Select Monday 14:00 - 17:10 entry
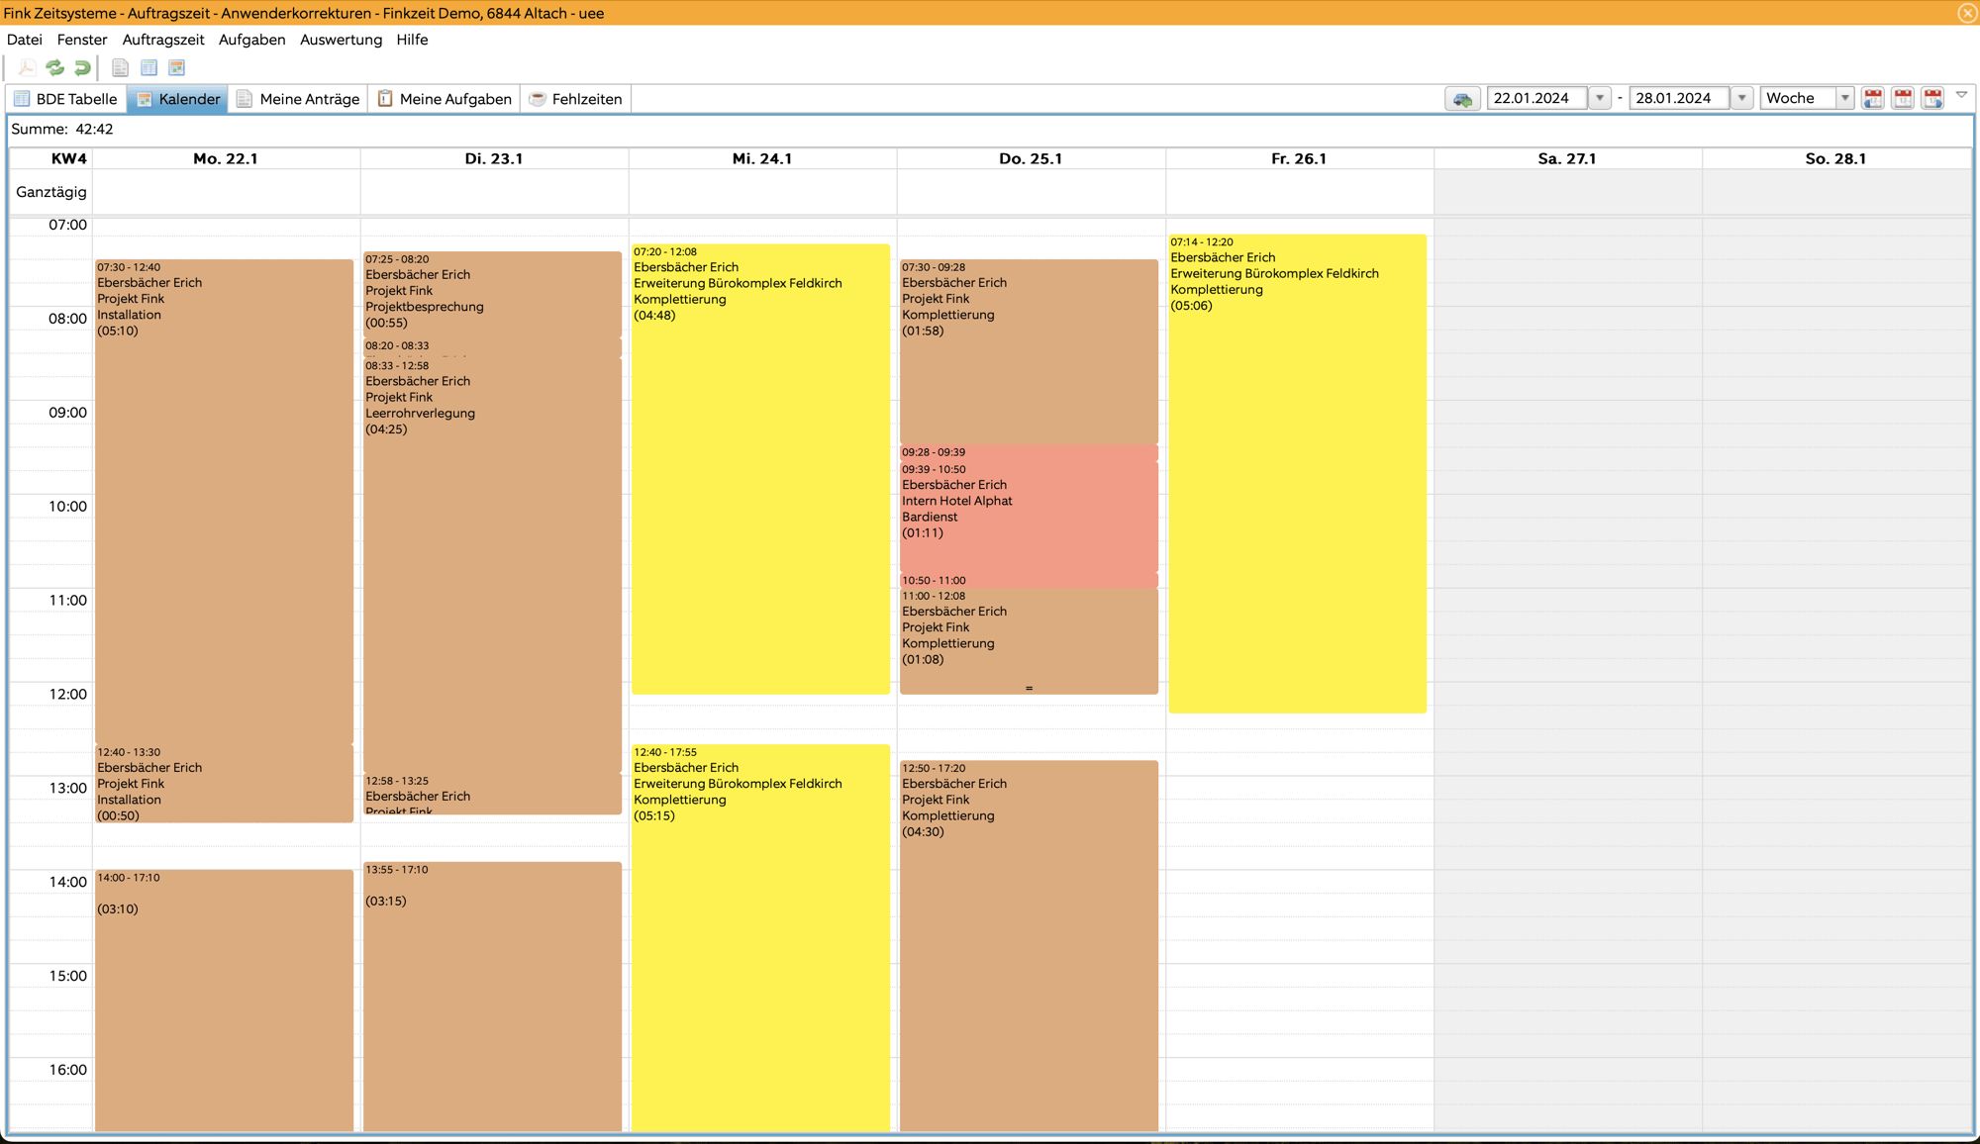Image resolution: width=1980 pixels, height=1144 pixels. [224, 1000]
